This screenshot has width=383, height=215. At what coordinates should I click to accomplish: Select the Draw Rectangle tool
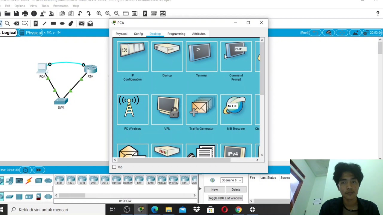53,23
